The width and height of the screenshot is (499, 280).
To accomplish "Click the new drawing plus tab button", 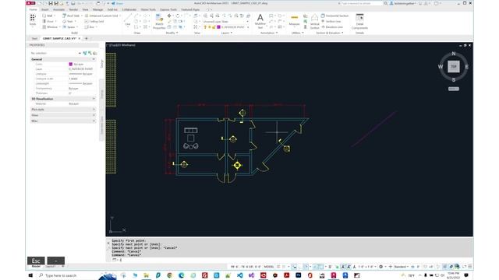I will 87,38.
